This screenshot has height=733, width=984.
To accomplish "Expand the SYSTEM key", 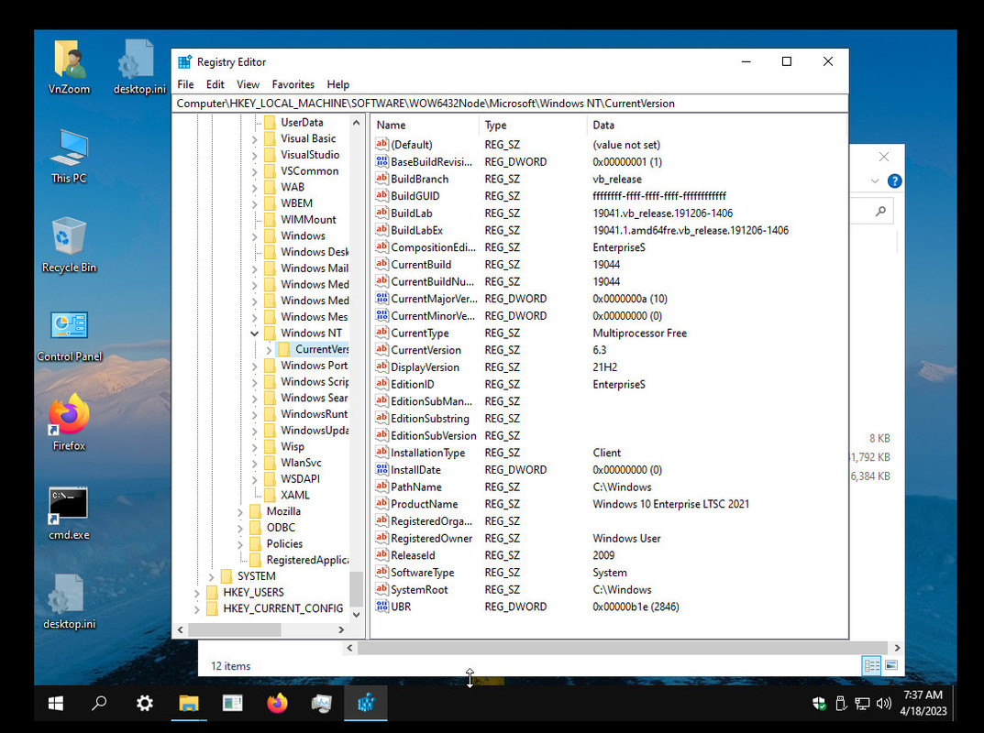I will tap(211, 576).
